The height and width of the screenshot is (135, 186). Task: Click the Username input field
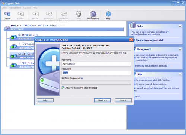click(96, 64)
